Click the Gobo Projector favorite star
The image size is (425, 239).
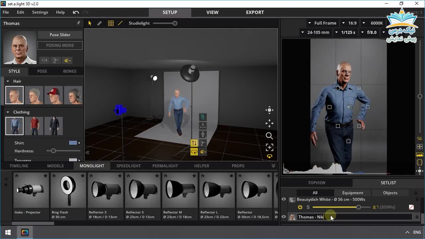click(45, 176)
